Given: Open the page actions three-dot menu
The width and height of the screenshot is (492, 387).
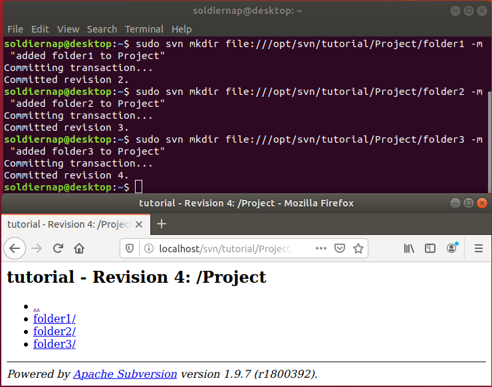Looking at the screenshot, I should 321,248.
